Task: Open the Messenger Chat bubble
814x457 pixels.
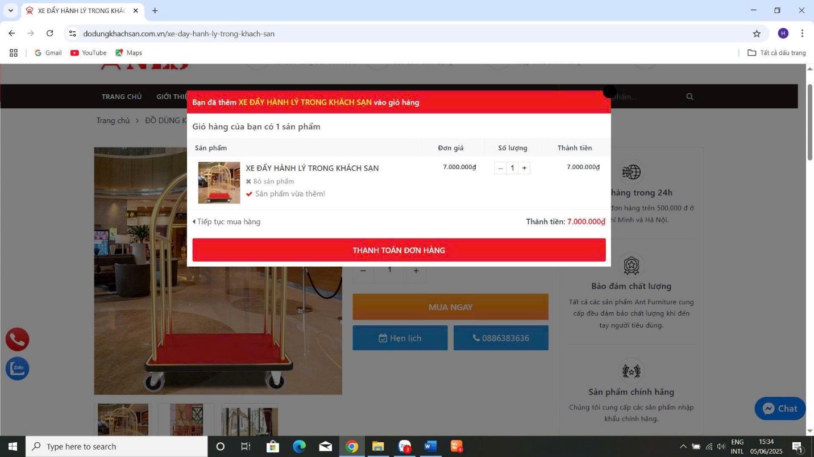Action: pyautogui.click(x=779, y=408)
